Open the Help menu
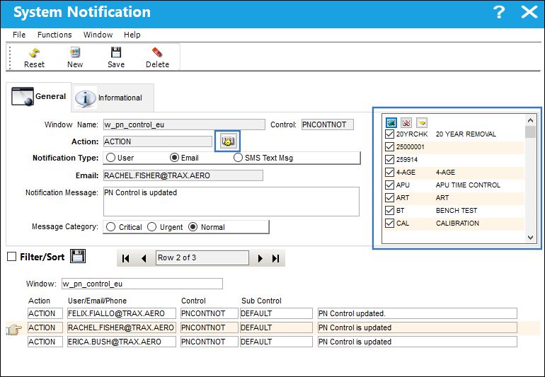Image resolution: width=545 pixels, height=377 pixels. pyautogui.click(x=132, y=35)
